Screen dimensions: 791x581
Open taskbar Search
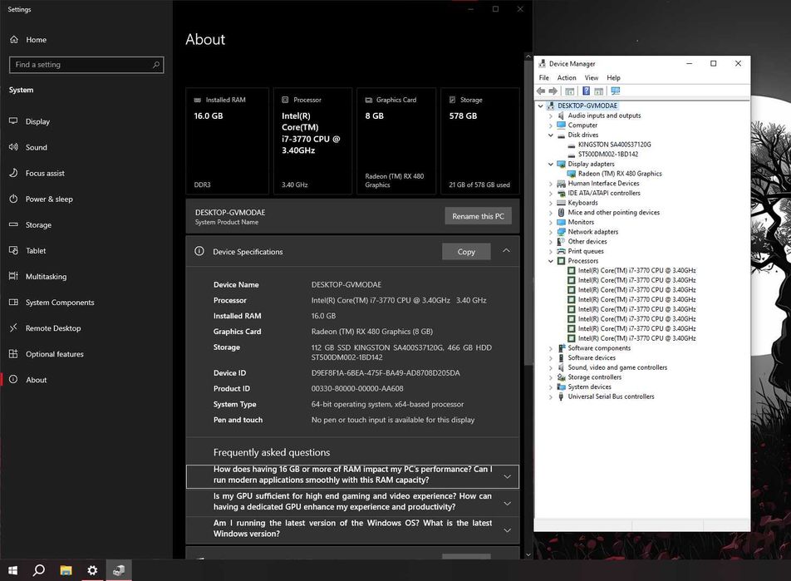click(39, 570)
